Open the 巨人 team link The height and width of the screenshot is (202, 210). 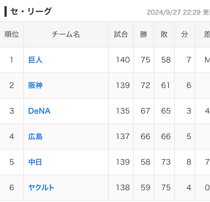pyautogui.click(x=35, y=60)
